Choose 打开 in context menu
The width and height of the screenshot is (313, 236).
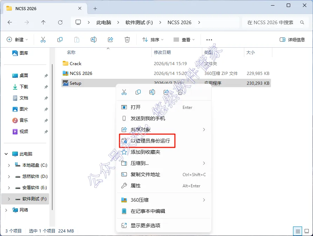pyautogui.click(x=164, y=107)
